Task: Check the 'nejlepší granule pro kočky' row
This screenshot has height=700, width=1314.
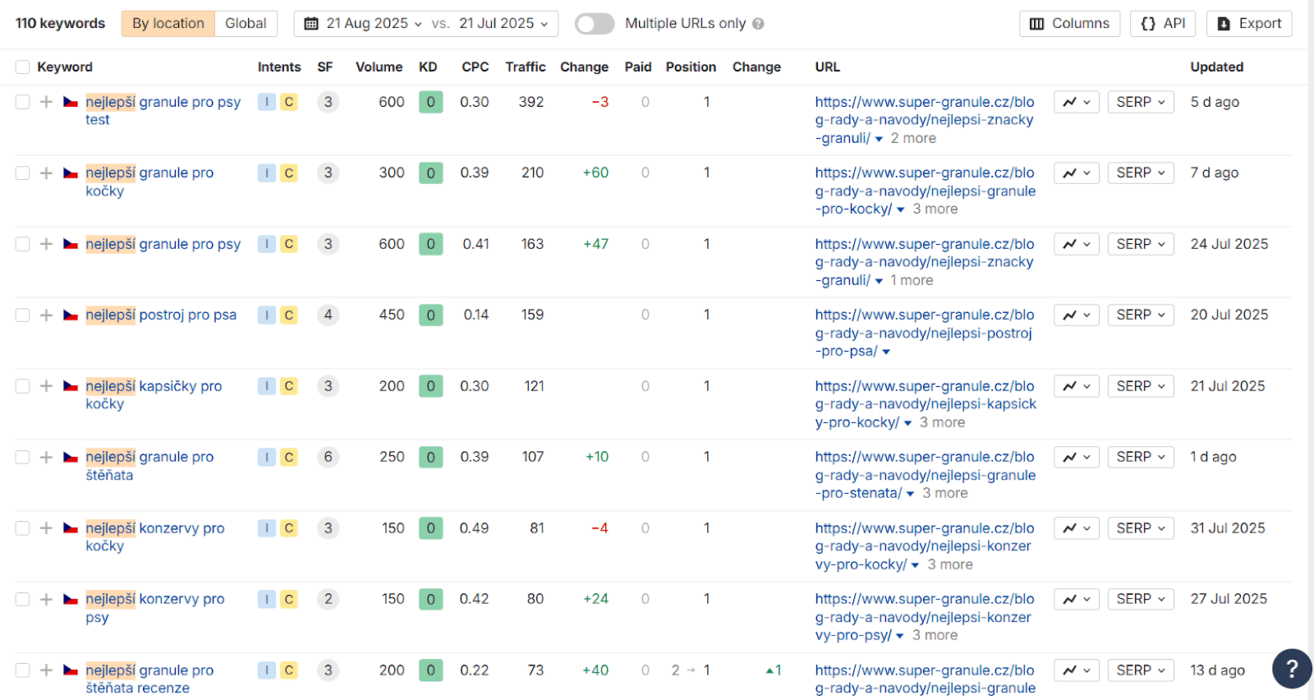Action: (x=22, y=173)
